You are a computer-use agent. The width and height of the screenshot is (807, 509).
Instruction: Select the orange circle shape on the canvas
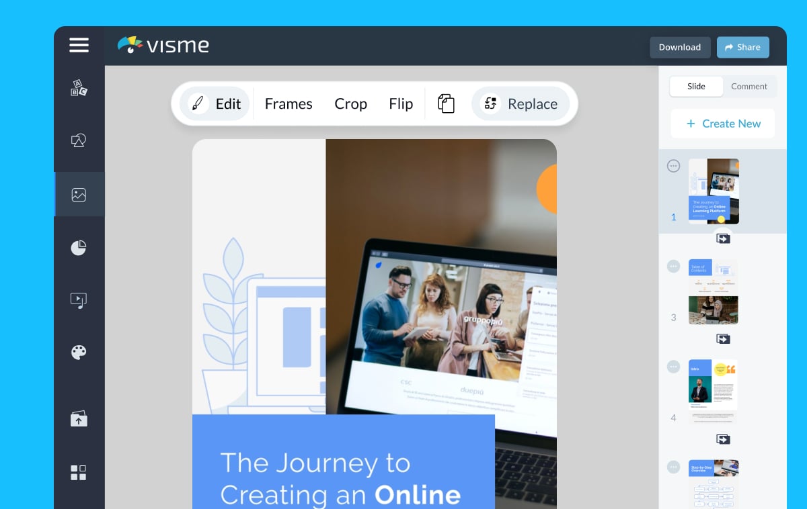[x=547, y=189]
